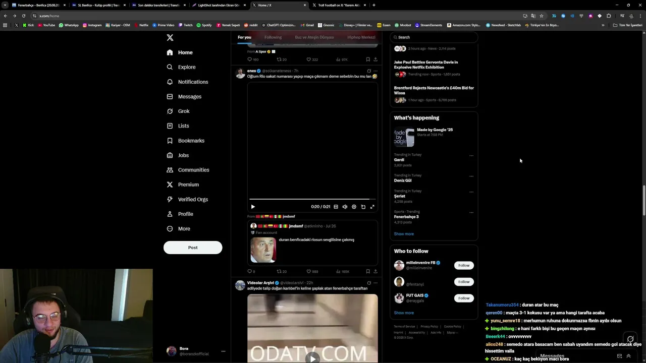Open Home in the X sidebar
Image resolution: width=646 pixels, height=363 pixels.
click(180, 52)
